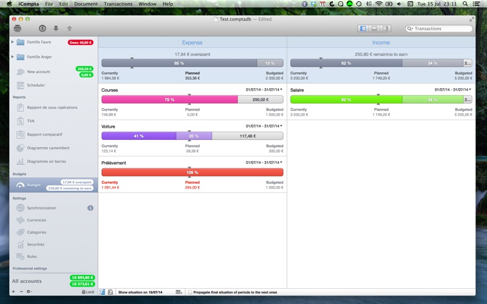This screenshot has height=304, width=487.
Task: Click the Owes 40,00 € red badge
Action: [x=80, y=43]
